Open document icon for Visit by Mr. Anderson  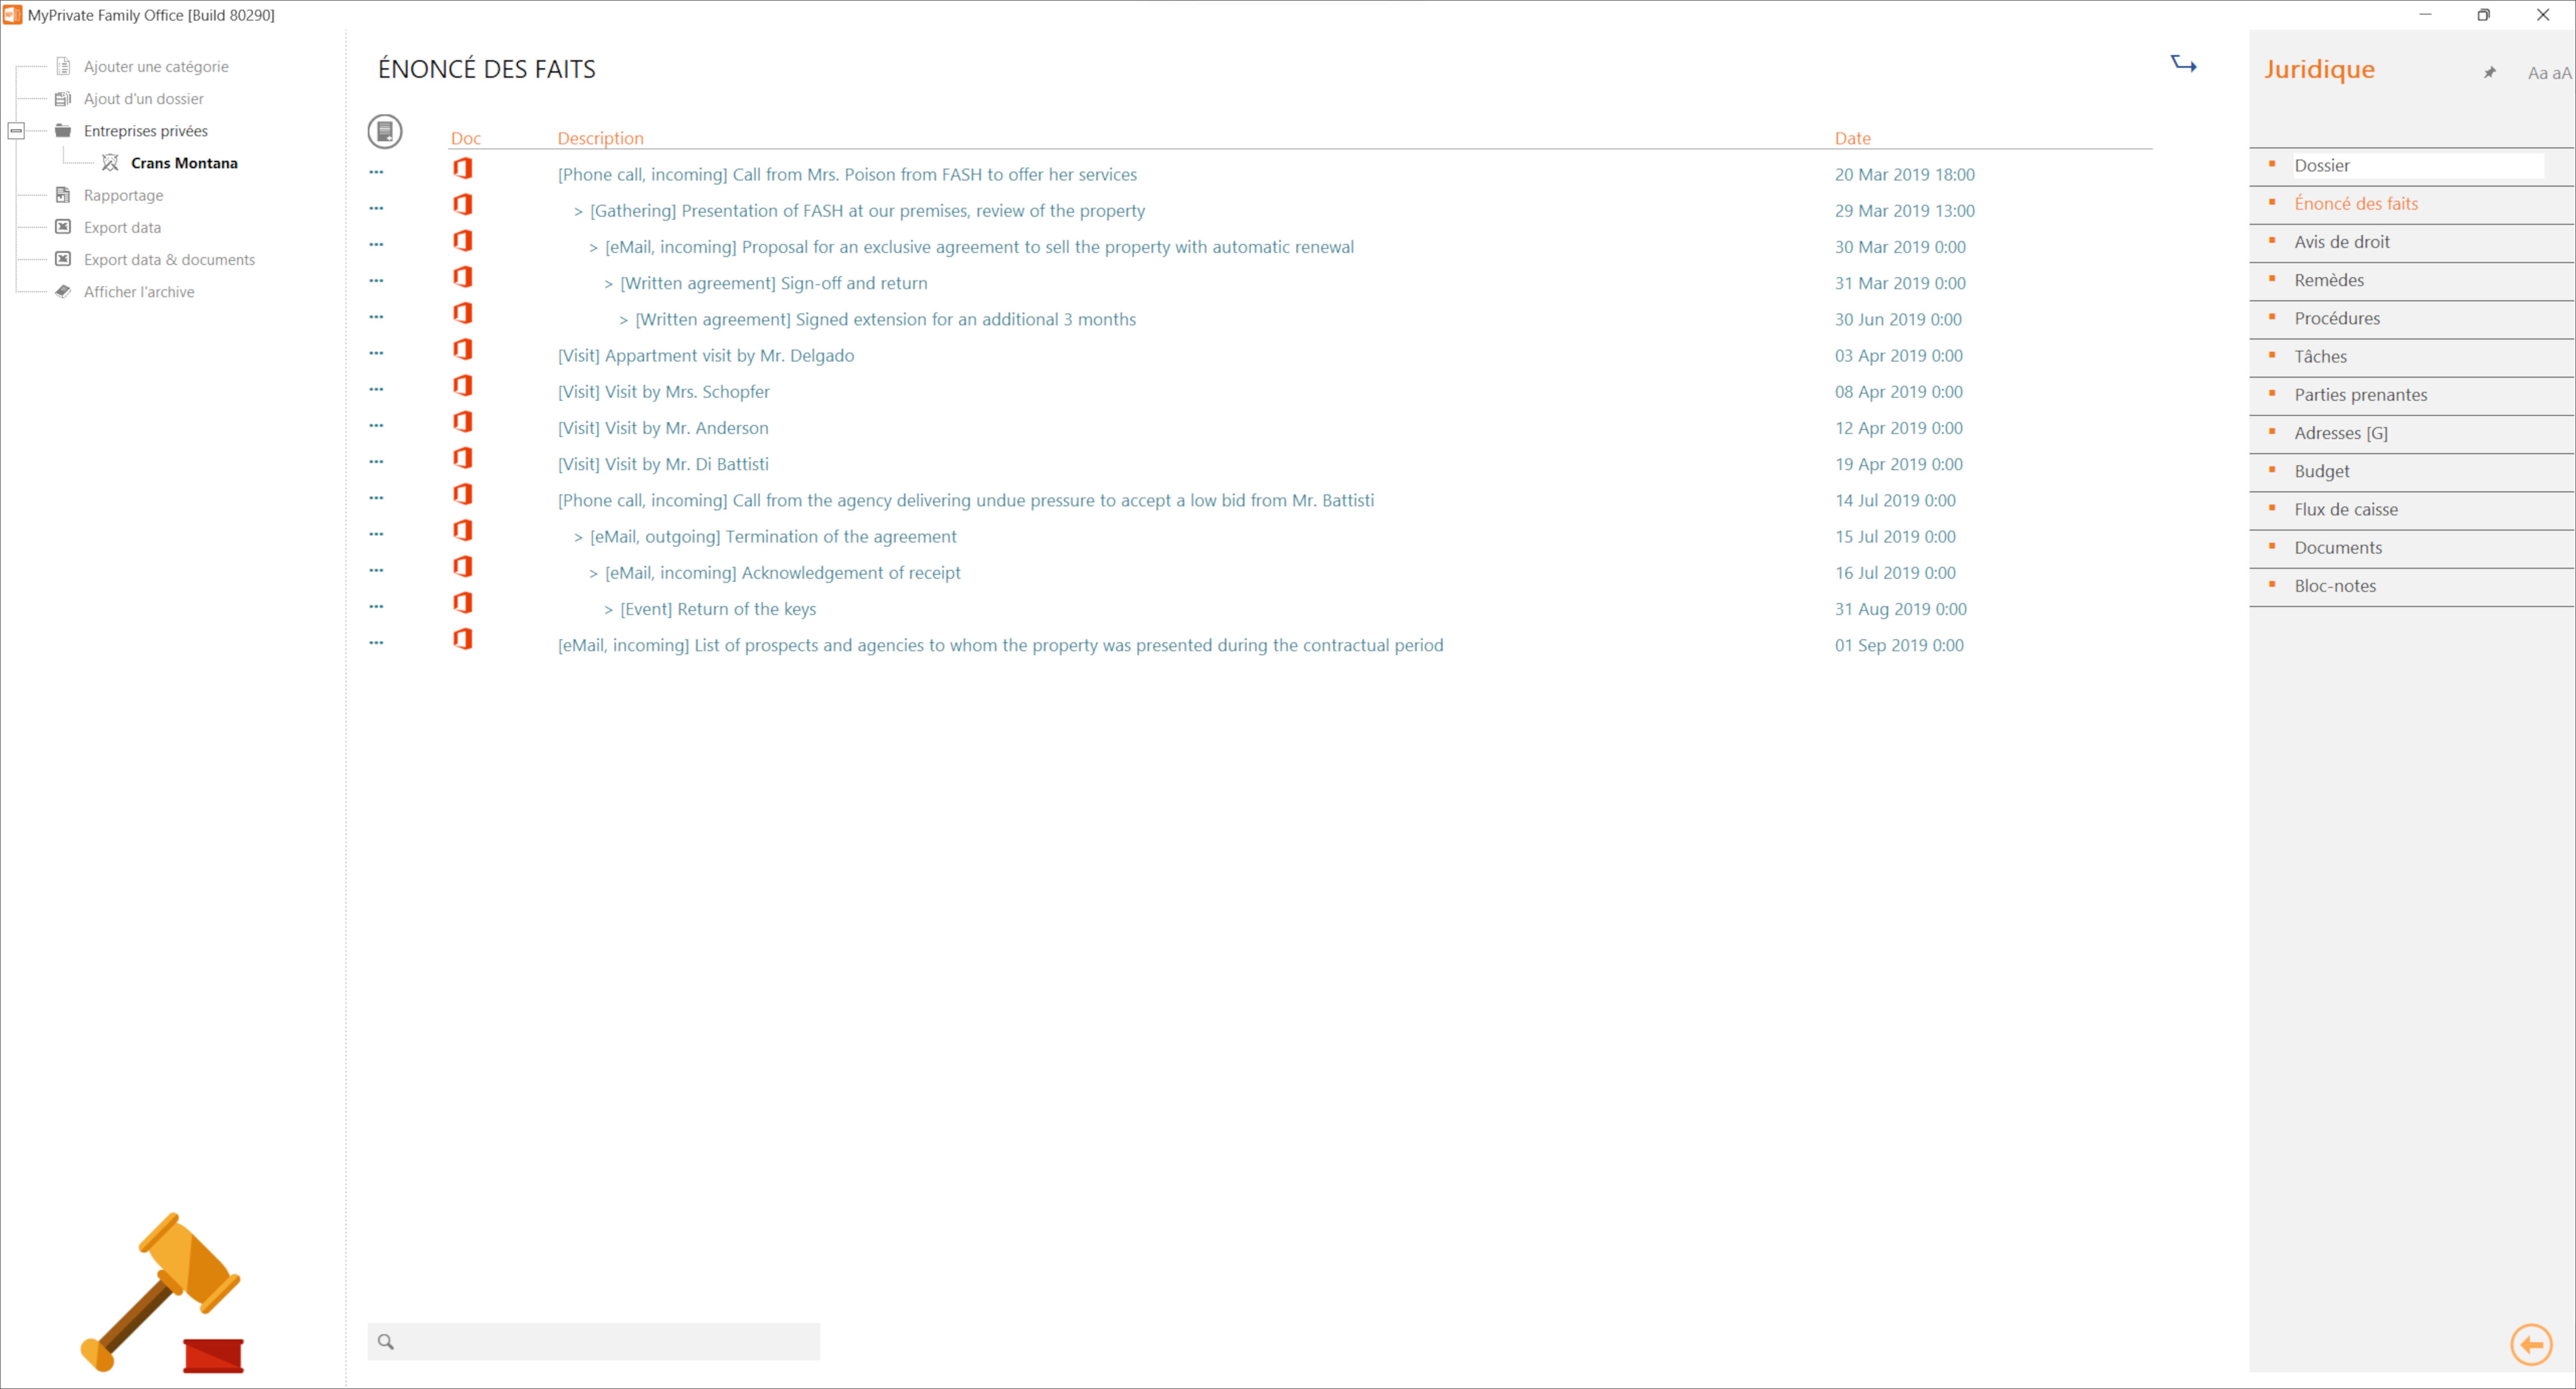(x=462, y=422)
